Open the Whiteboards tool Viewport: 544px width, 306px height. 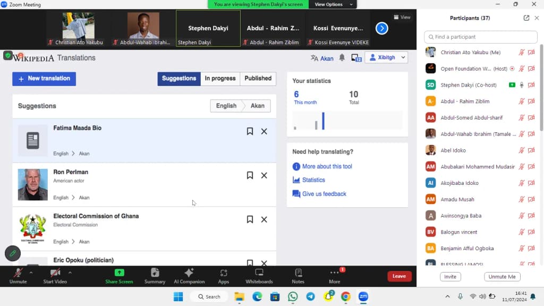[x=259, y=276]
